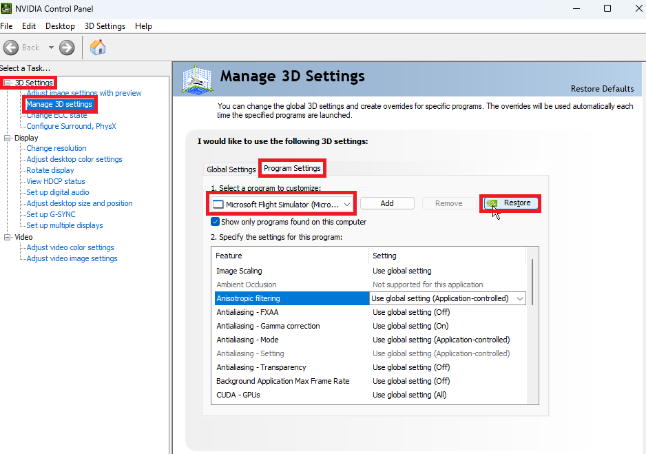Select the Antialiasing - Gamma correction row
The image size is (646, 454).
370,326
